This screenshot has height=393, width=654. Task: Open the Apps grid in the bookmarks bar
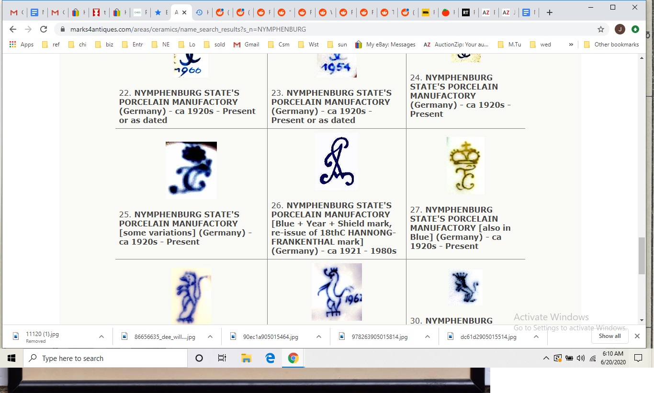pyautogui.click(x=21, y=45)
